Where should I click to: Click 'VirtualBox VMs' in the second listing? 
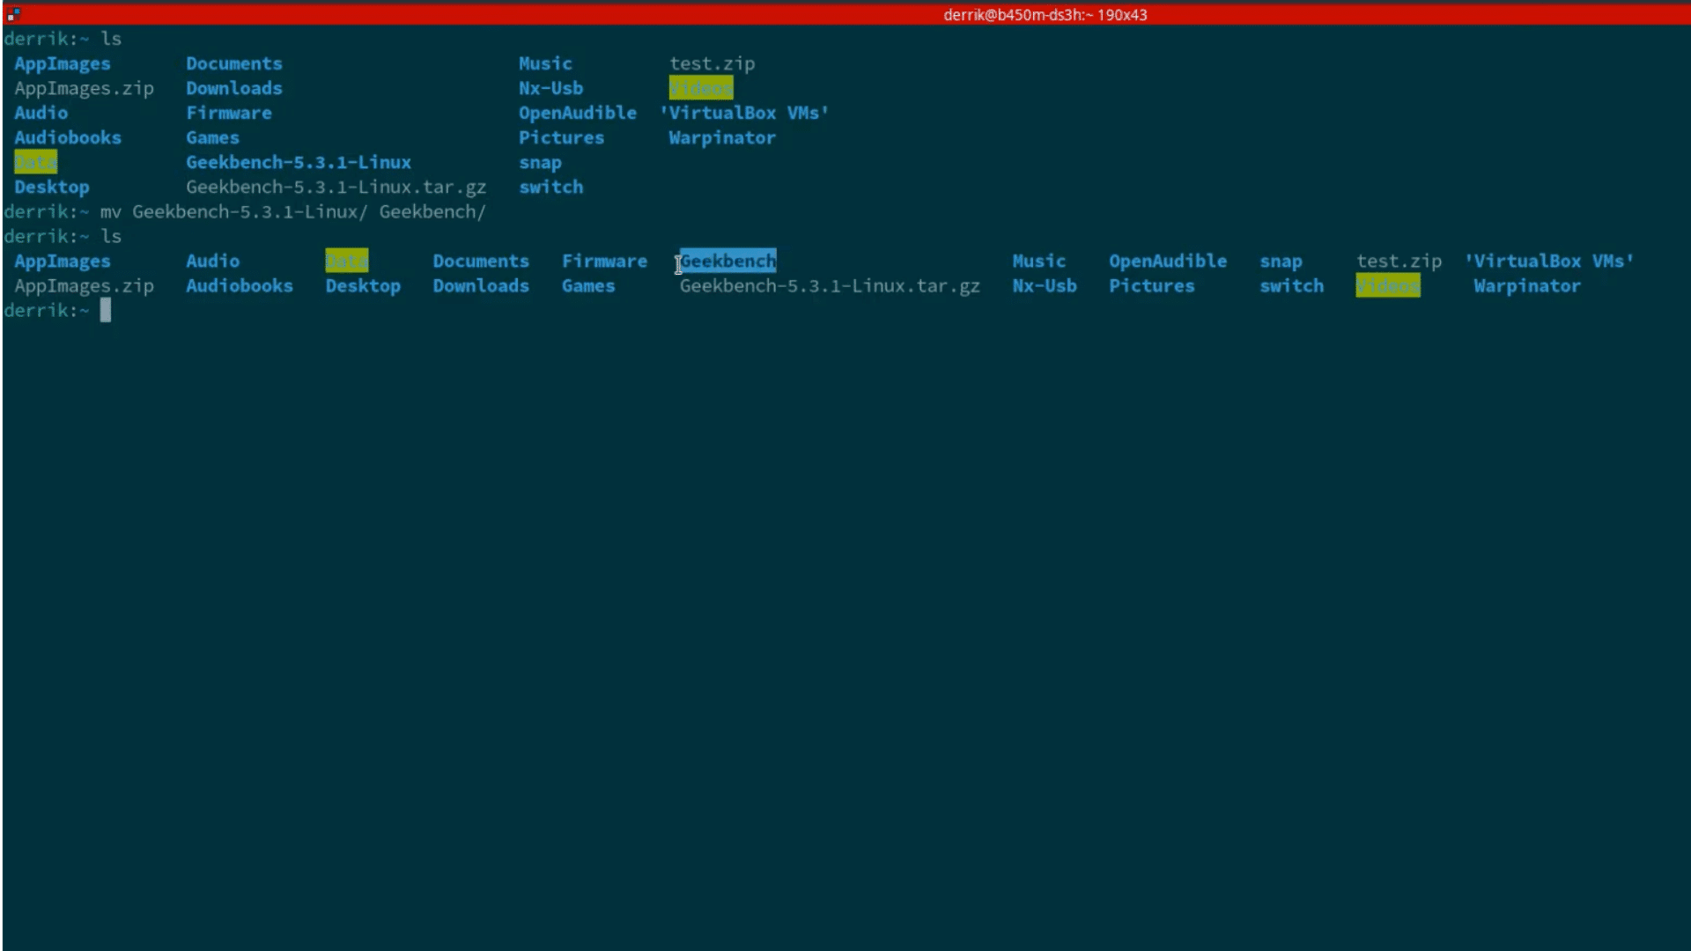[1549, 261]
